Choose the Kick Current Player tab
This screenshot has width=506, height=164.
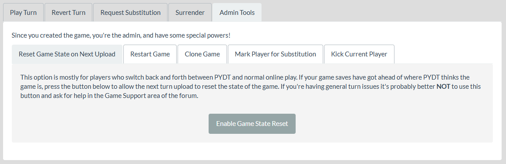[359, 54]
